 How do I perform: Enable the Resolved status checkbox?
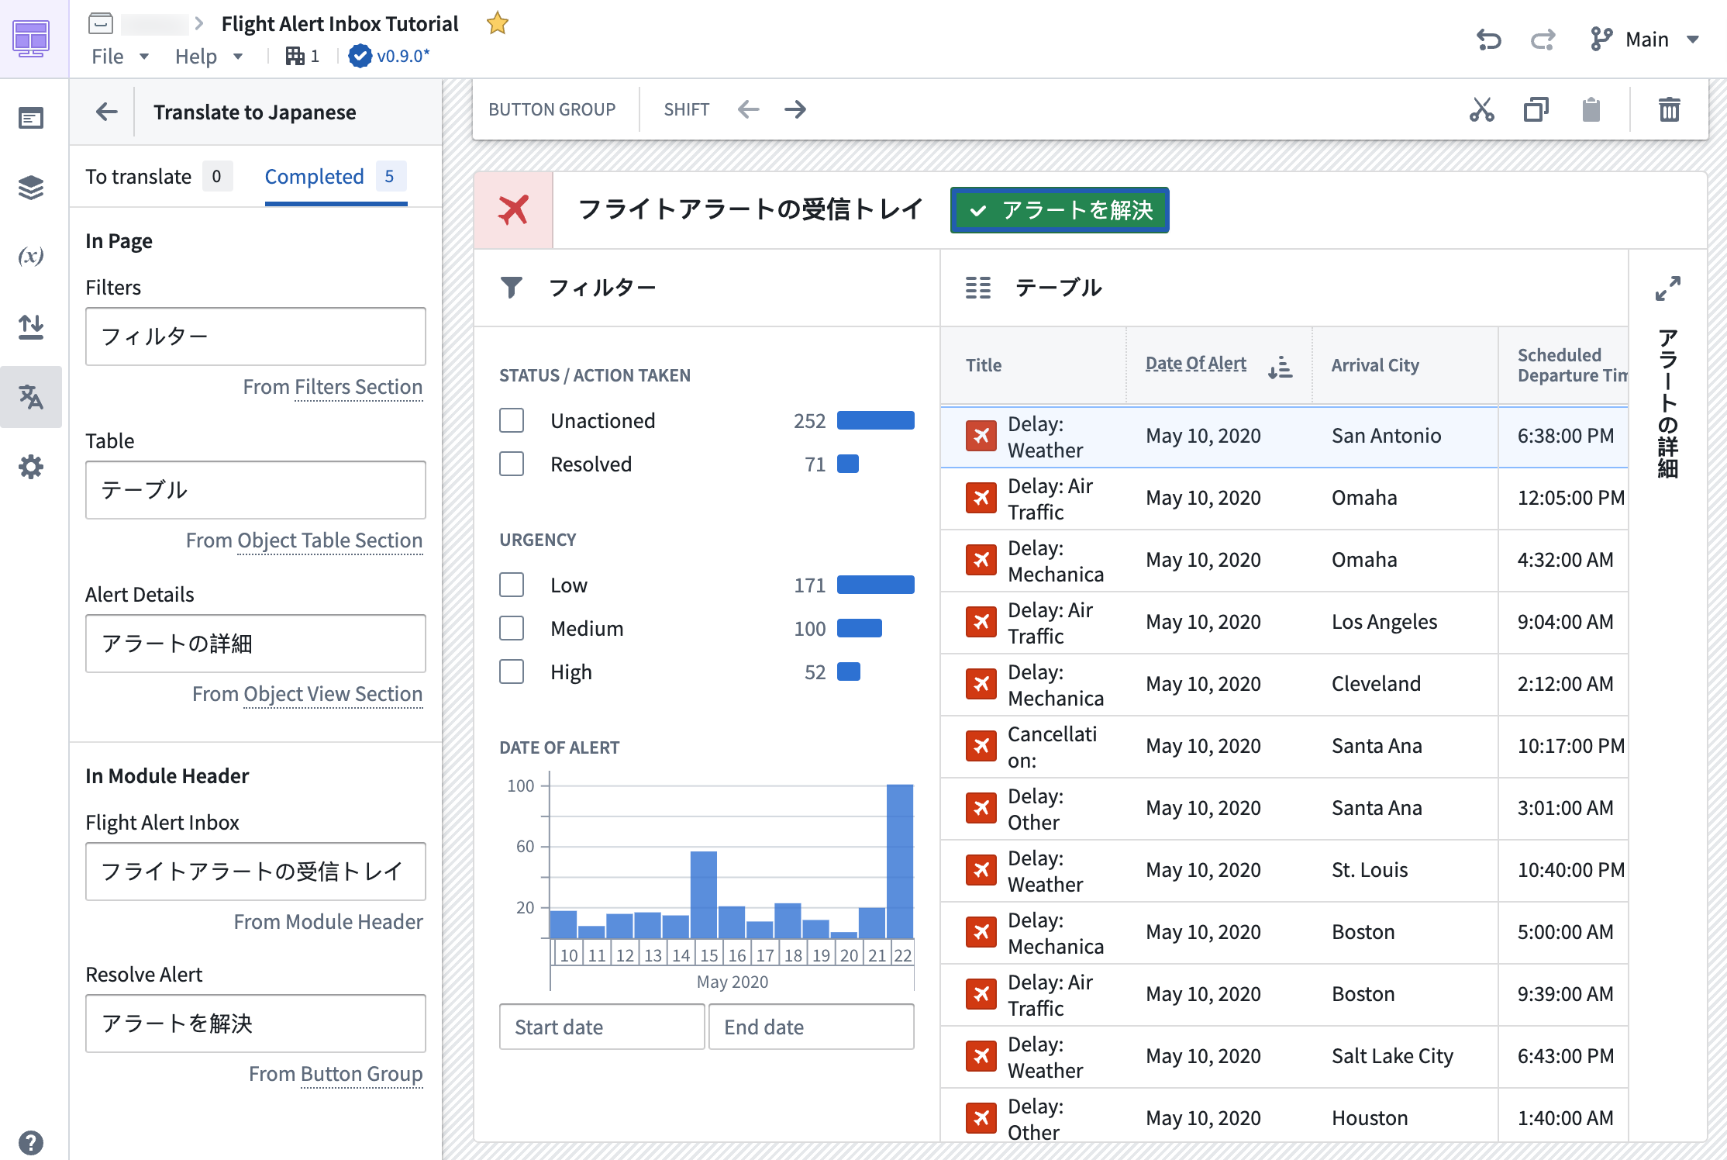pos(512,464)
